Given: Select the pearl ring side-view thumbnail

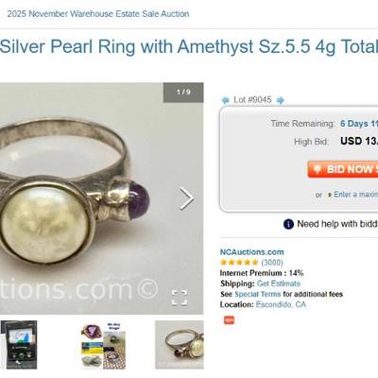Looking at the screenshot, I should tap(180, 345).
